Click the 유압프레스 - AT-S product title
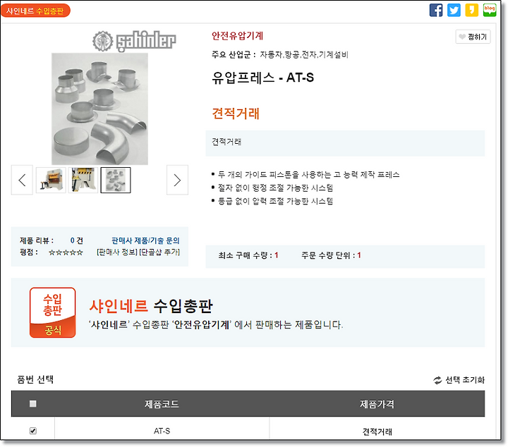This screenshot has width=508, height=447. click(262, 78)
